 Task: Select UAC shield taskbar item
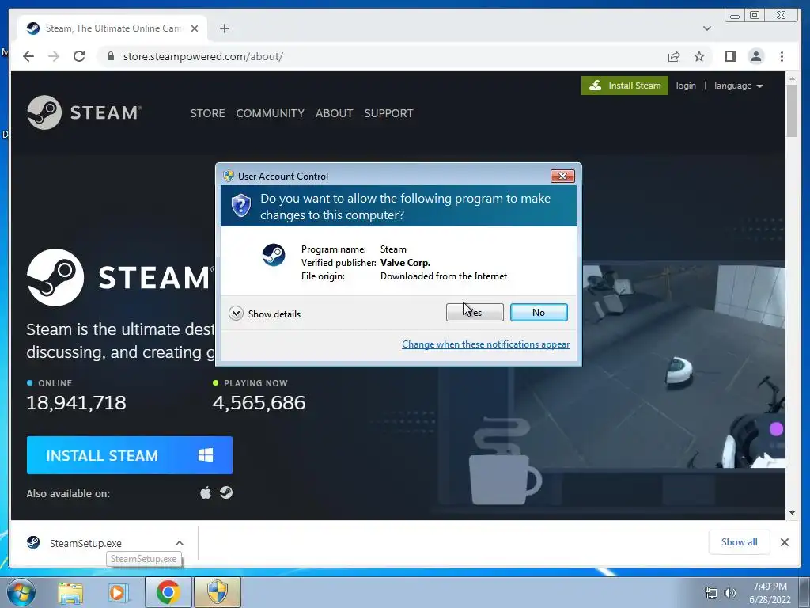[218, 592]
